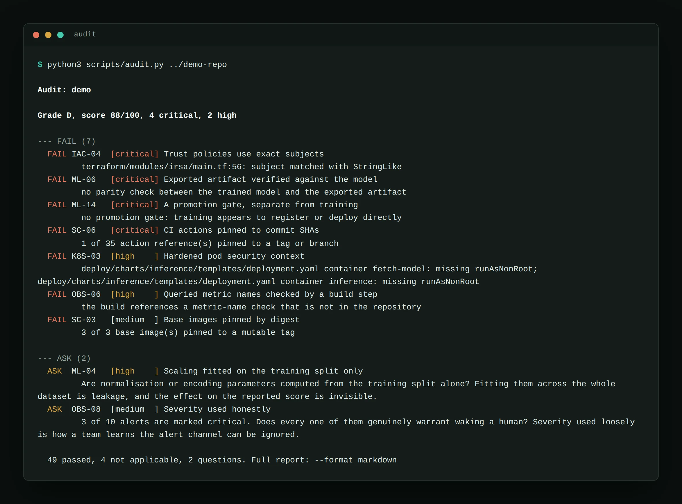Click 'no parity check between the trained model' detail
The width and height of the screenshot is (682, 504).
pyautogui.click(x=244, y=192)
